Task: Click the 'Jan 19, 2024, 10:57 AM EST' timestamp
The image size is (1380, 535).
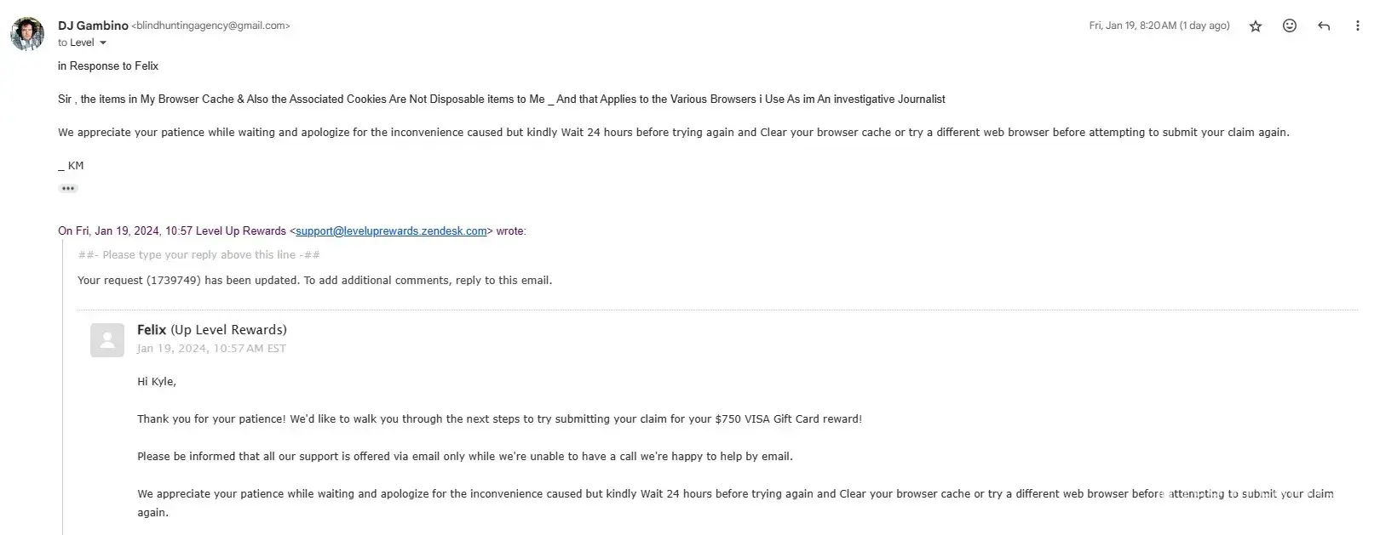Action: pos(211,349)
